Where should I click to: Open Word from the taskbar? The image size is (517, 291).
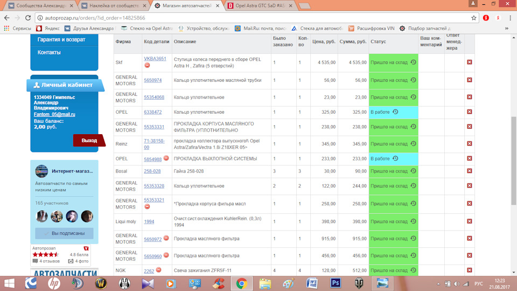(312, 283)
